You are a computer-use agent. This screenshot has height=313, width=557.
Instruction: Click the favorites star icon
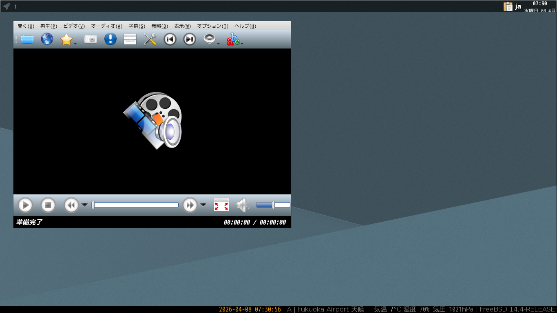[x=66, y=39]
